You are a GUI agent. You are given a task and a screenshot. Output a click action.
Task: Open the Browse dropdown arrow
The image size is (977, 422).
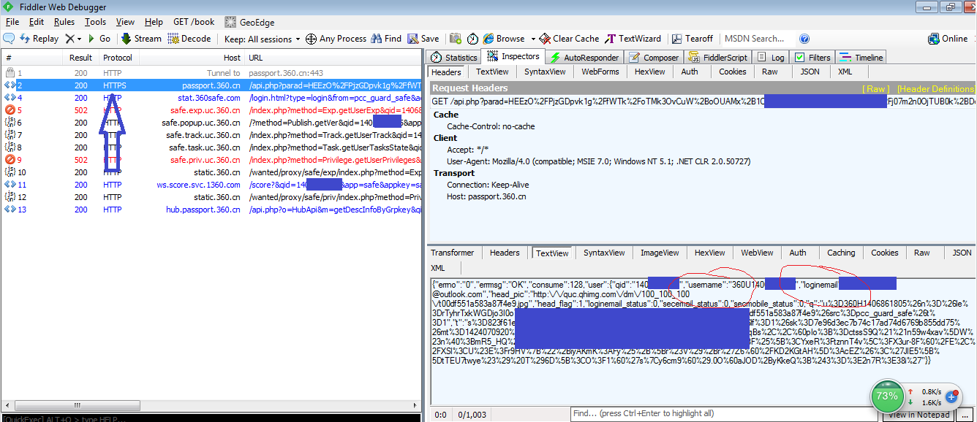(x=533, y=39)
